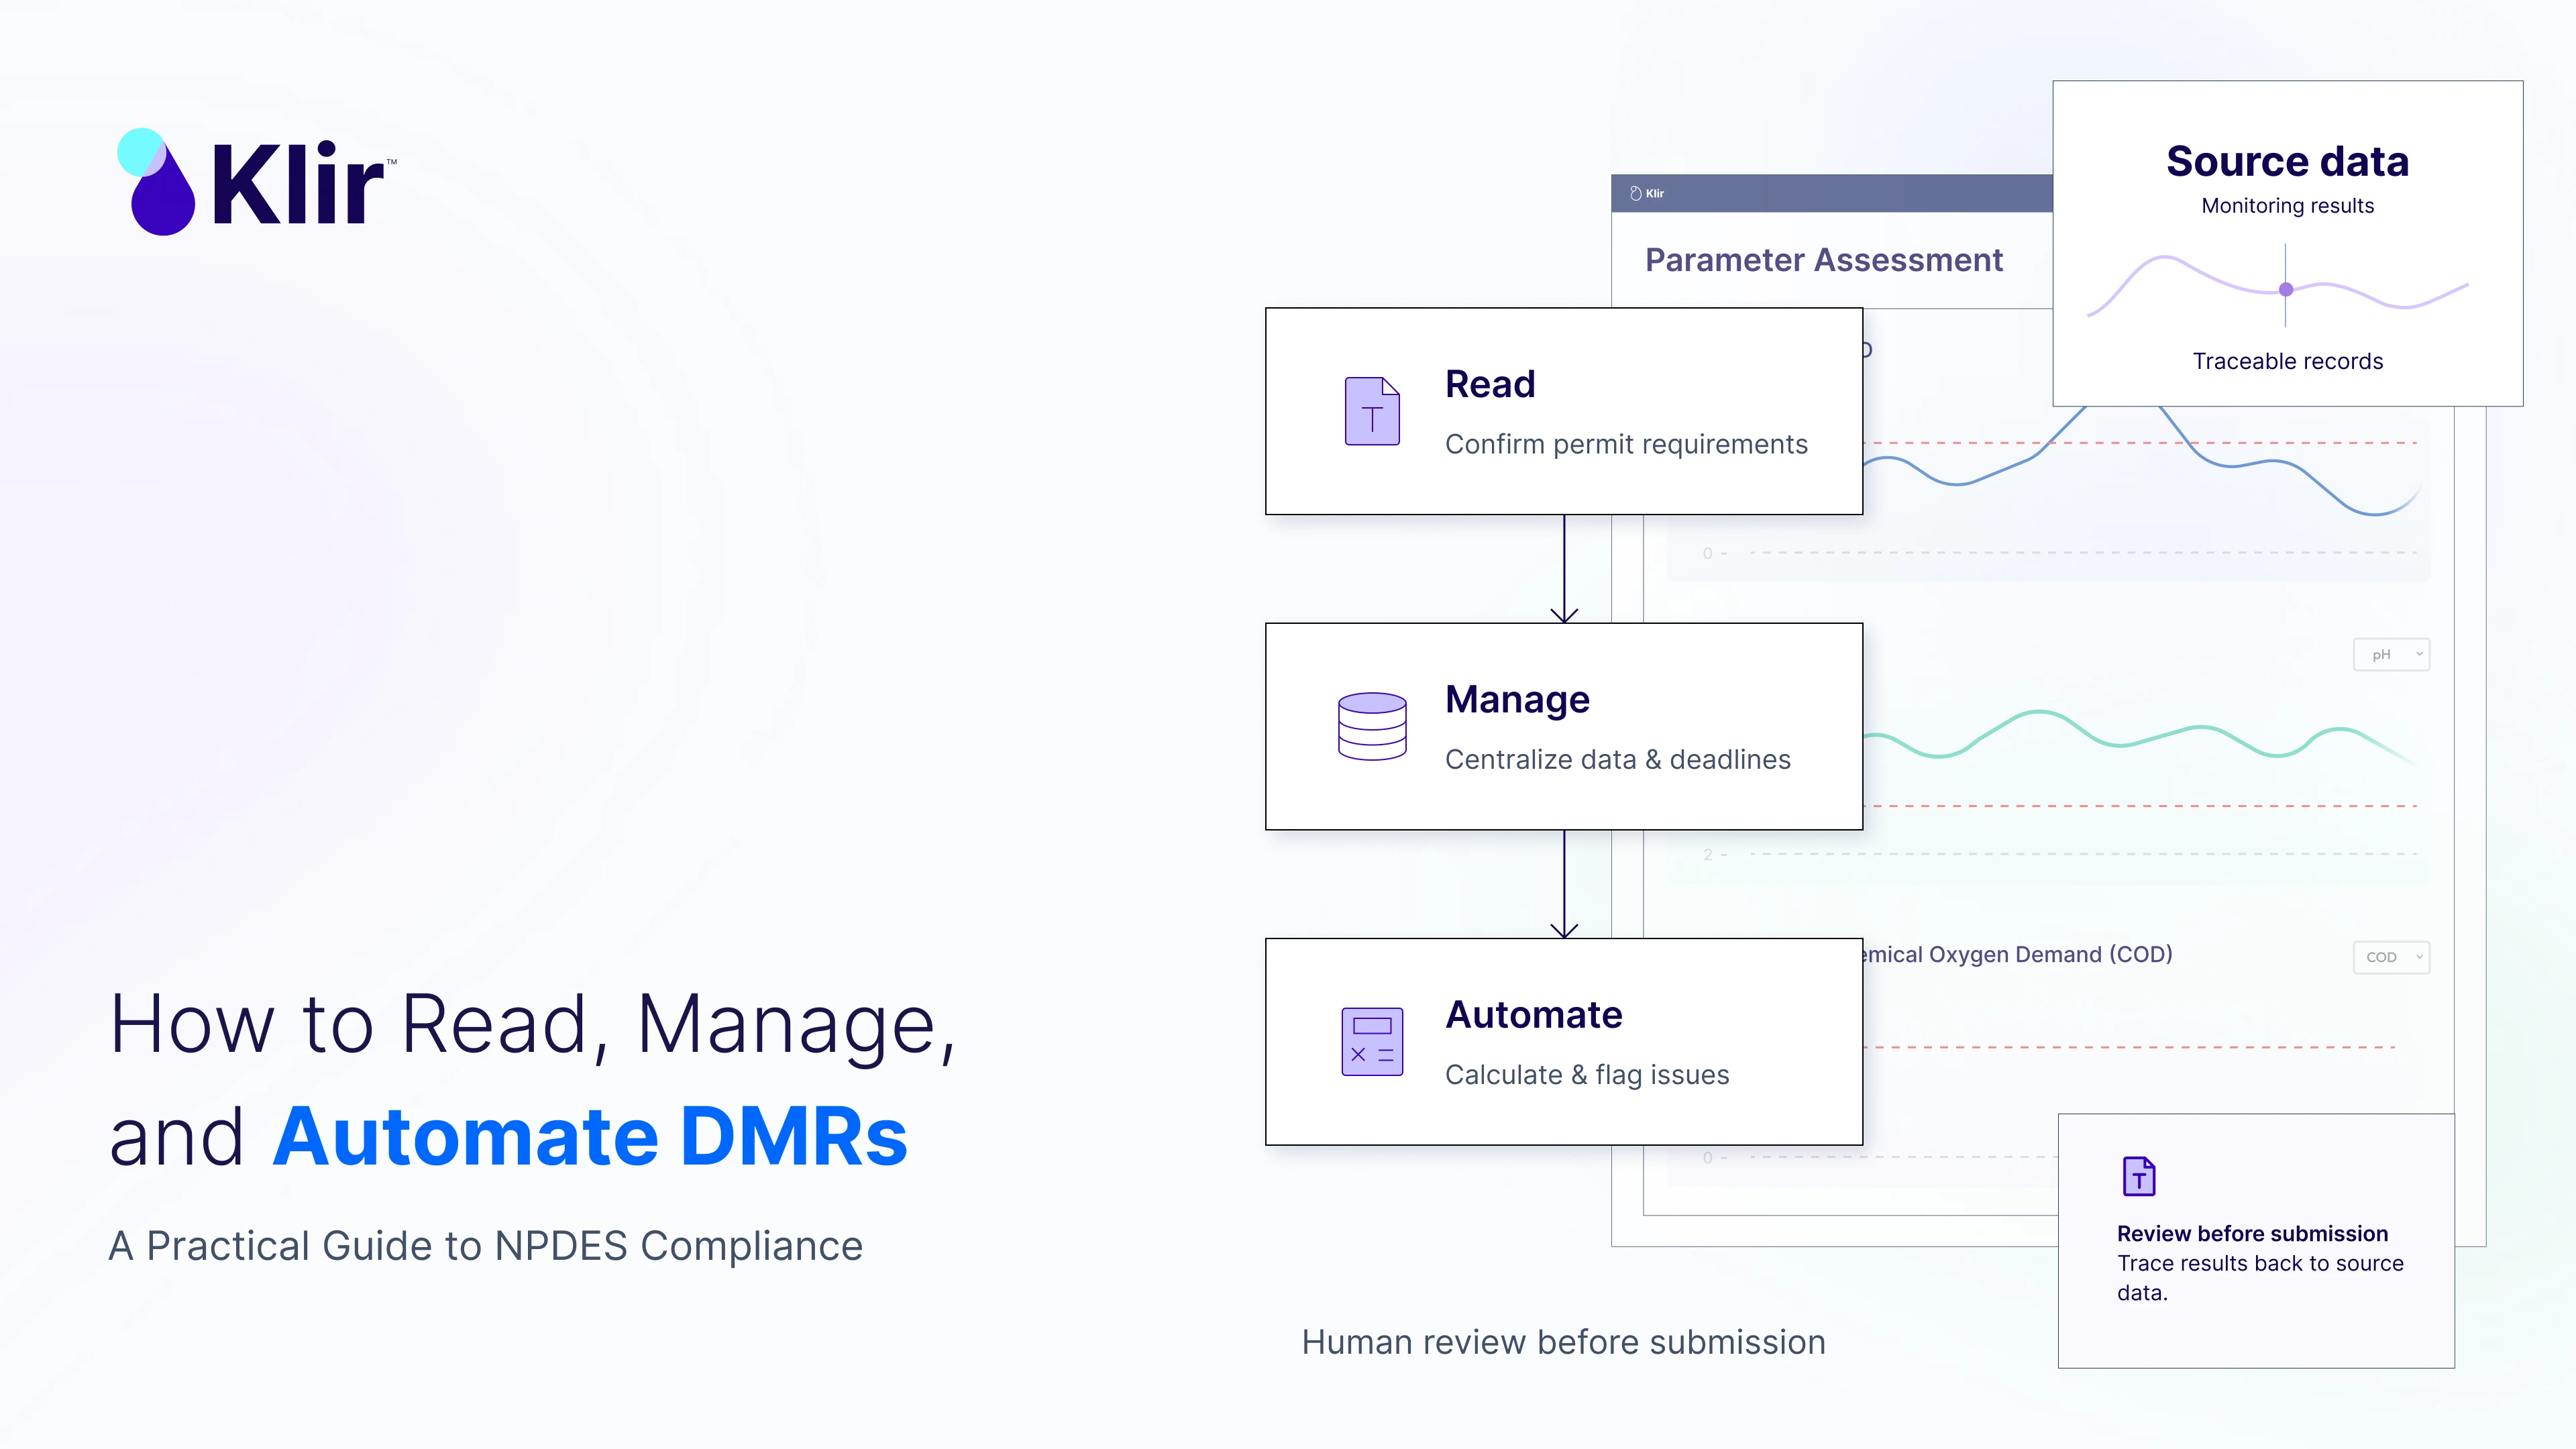This screenshot has width=2576, height=1449.
Task: Click the Chemical Oxygen Demand (COD) label
Action: click(2018, 955)
